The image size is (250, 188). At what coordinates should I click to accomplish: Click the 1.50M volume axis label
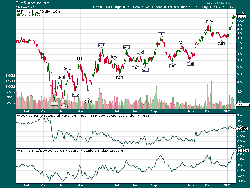click(10, 76)
